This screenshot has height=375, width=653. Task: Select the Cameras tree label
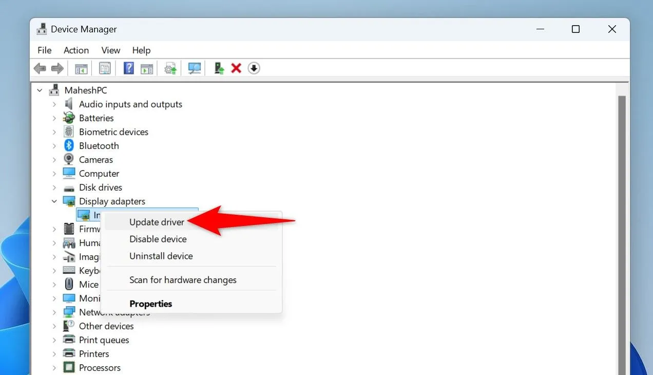coord(96,160)
